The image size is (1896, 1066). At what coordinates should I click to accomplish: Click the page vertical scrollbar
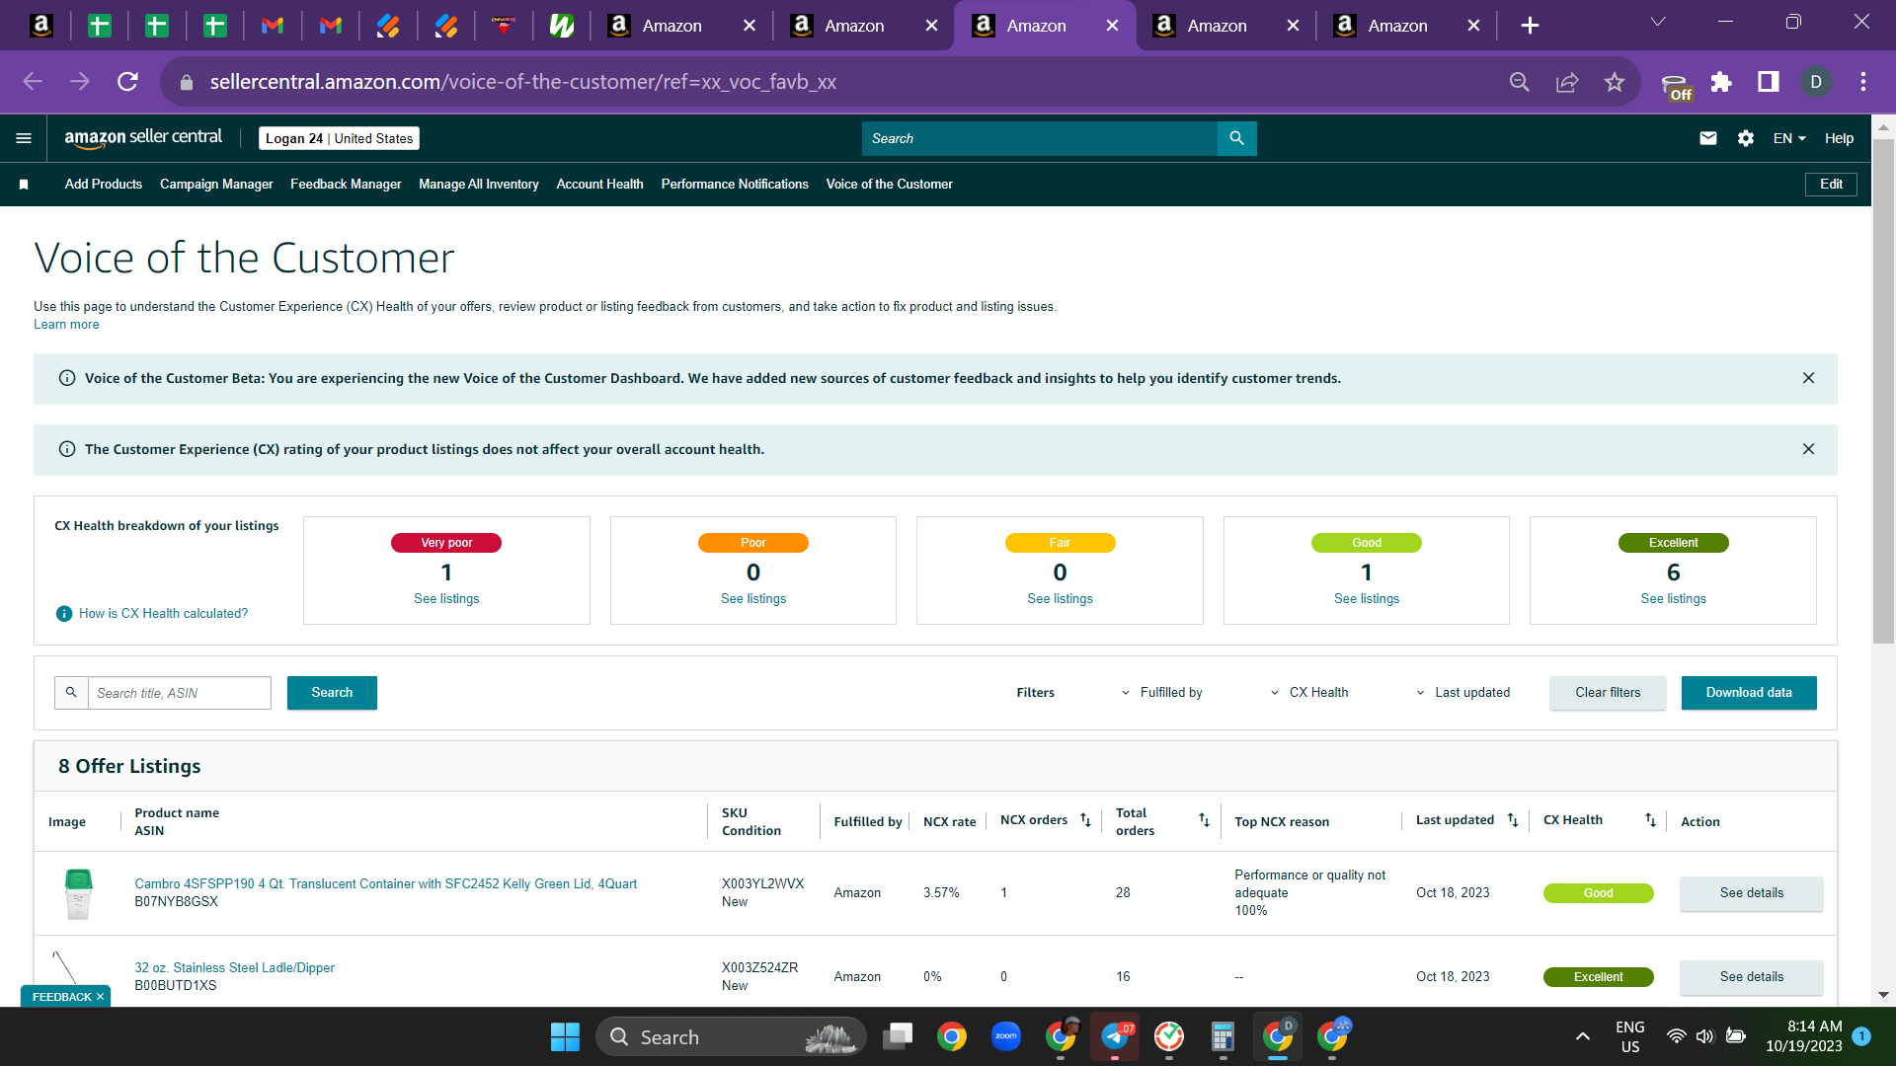[x=1883, y=392]
